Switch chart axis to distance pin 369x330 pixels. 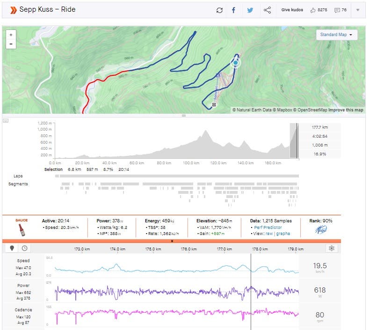(12, 249)
